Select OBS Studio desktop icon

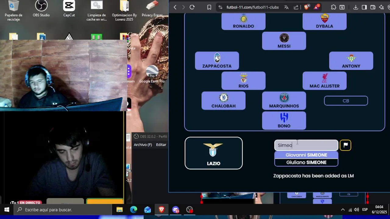[x=41, y=9]
